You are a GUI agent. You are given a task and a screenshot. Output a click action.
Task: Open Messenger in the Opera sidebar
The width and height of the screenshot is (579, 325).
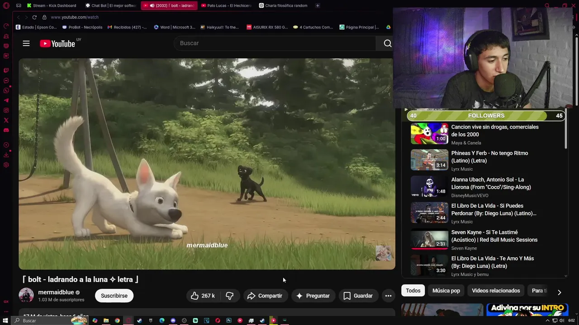click(6, 81)
